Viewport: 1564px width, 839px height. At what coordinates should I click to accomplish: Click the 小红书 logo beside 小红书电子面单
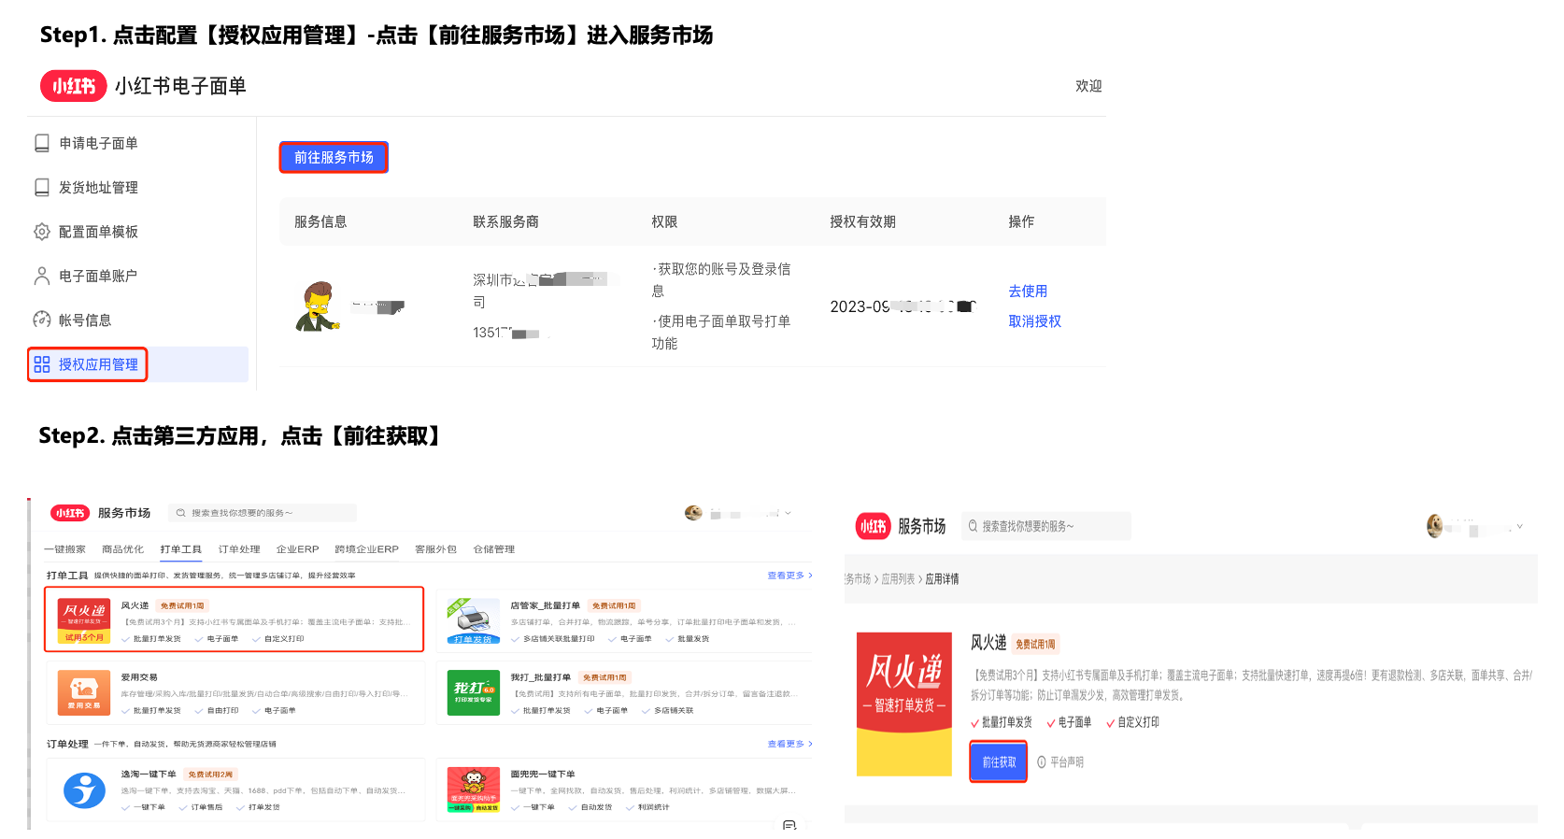pyautogui.click(x=74, y=86)
